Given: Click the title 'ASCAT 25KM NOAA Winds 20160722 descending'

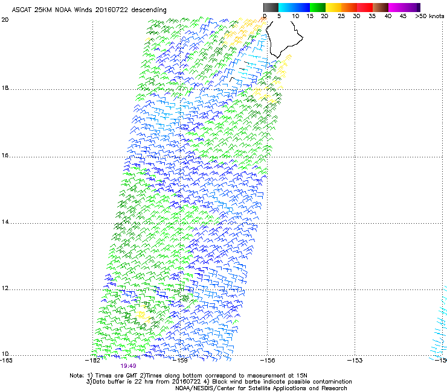Looking at the screenshot, I should pyautogui.click(x=89, y=10).
